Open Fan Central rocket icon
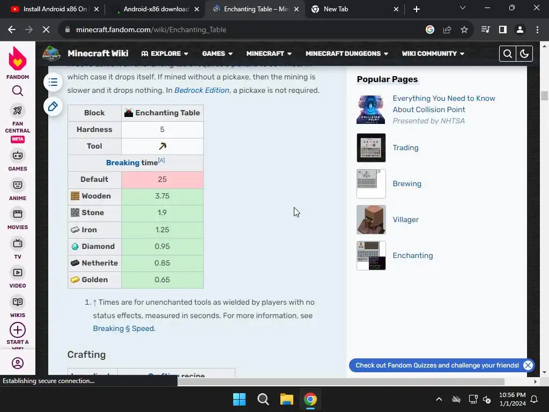549x412 pixels. [18, 111]
